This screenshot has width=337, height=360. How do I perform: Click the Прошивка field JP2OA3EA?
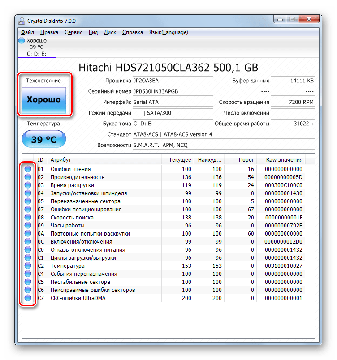173,81
